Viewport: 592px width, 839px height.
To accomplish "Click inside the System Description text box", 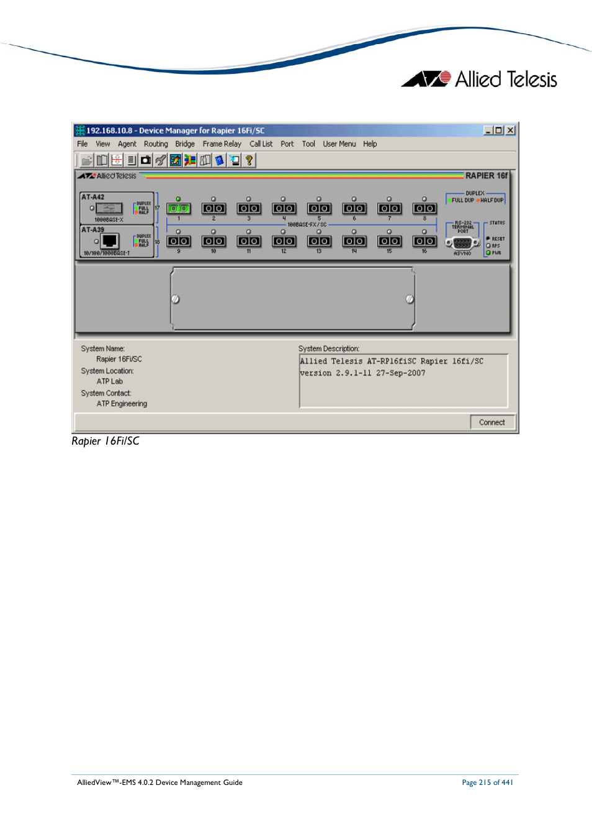I will coord(403,381).
